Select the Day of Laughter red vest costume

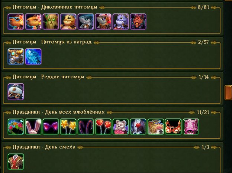coord(16,161)
